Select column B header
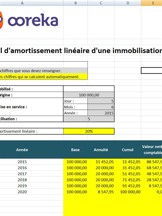The image size is (162, 216). tap(76, 3)
